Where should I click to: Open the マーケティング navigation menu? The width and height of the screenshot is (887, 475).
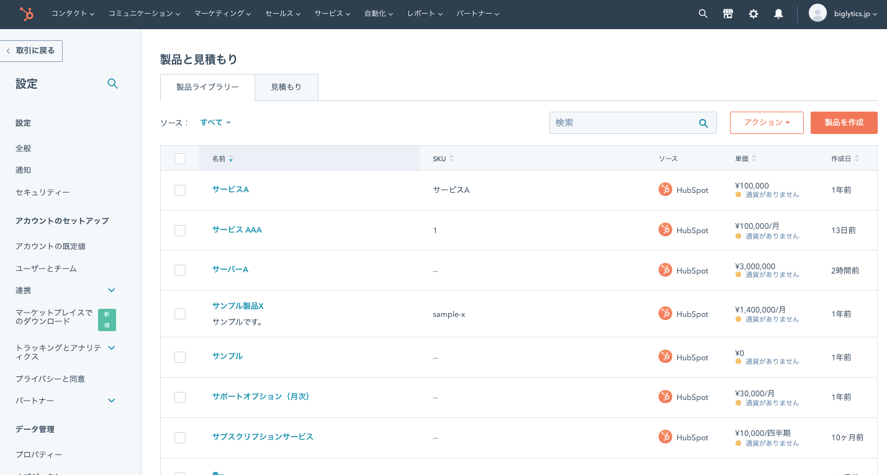[222, 14]
